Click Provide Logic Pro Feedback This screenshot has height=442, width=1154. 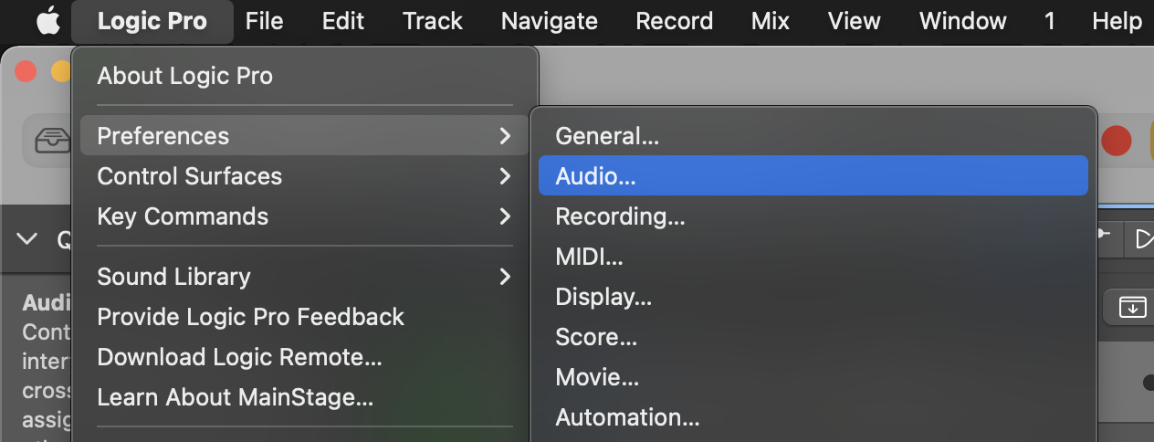click(250, 317)
